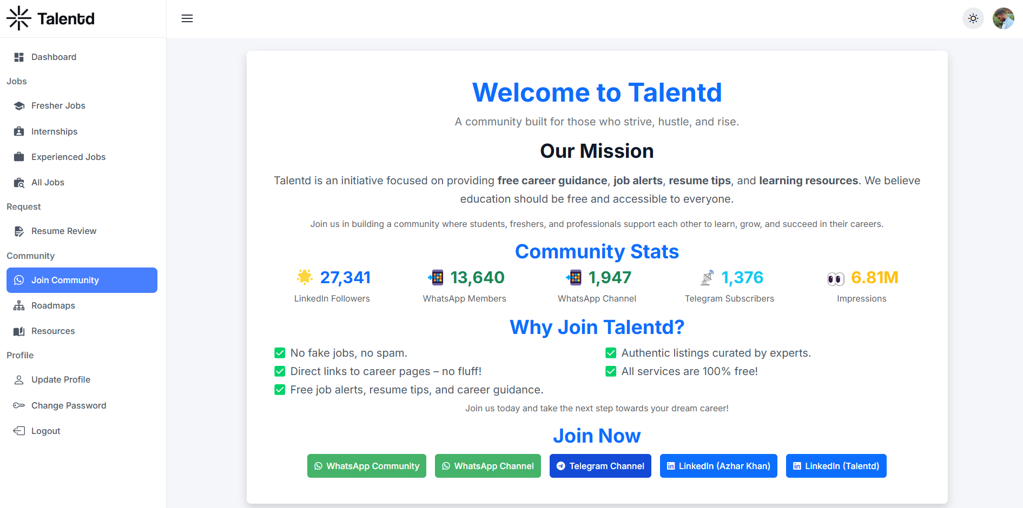The width and height of the screenshot is (1023, 508).
Task: Click the Telegram Subscribers label
Action: click(x=729, y=298)
